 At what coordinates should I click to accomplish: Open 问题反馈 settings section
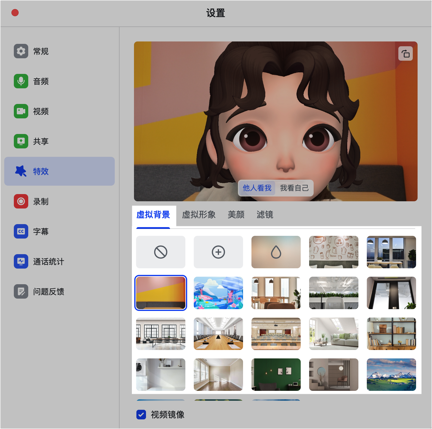coord(59,291)
